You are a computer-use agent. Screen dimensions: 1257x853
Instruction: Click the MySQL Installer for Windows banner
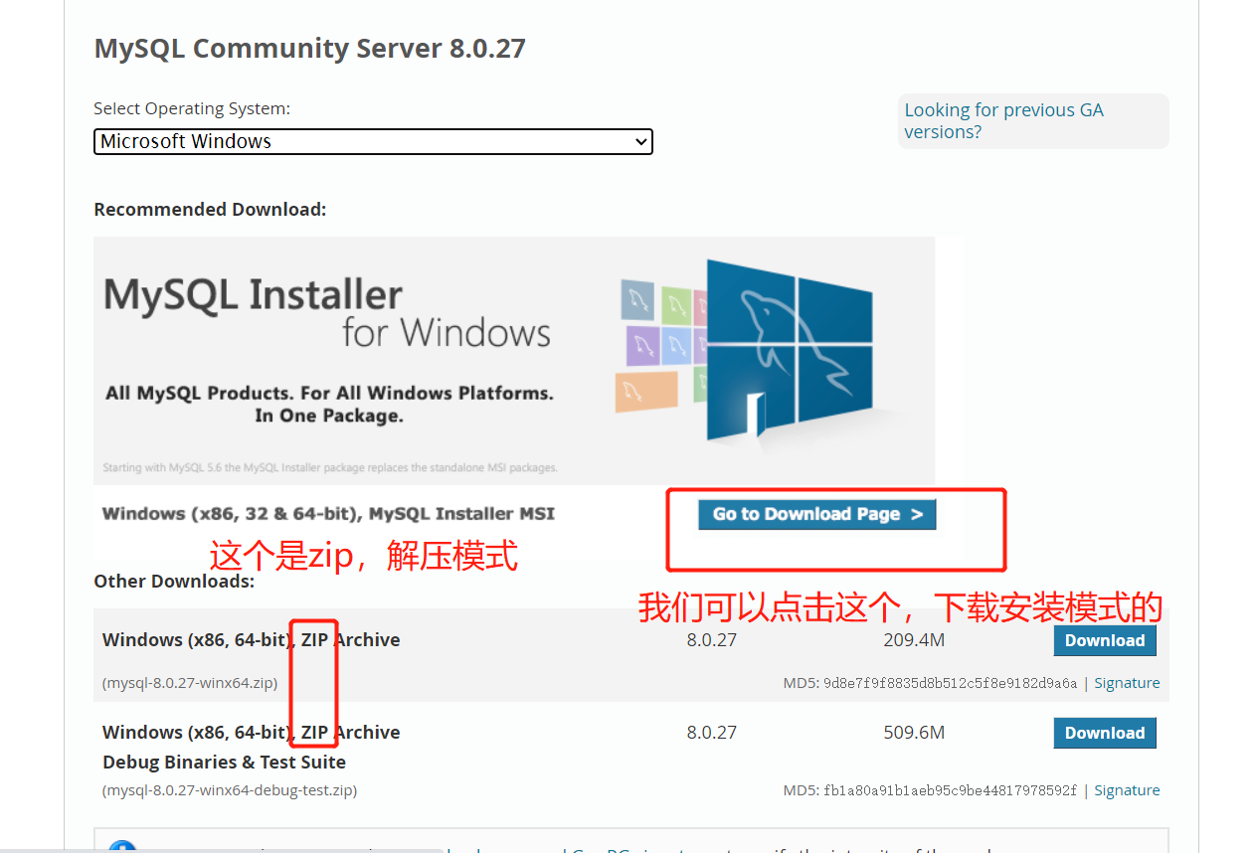[514, 360]
